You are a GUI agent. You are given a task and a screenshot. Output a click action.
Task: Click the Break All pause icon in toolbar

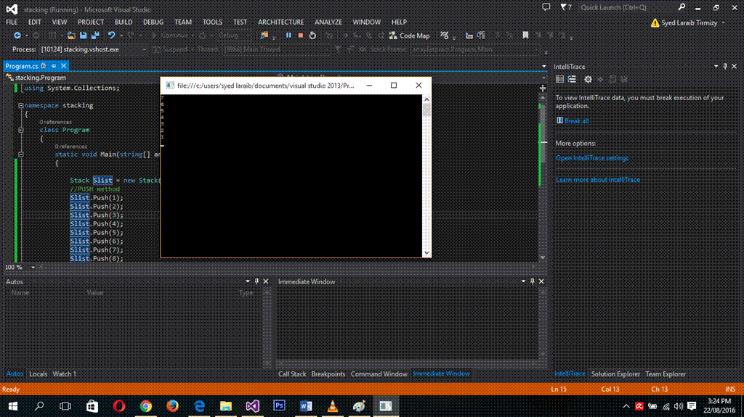288,35
